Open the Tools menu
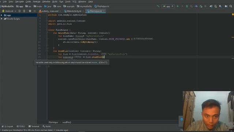Viewport: 234px width, 132px height. click(68, 1)
